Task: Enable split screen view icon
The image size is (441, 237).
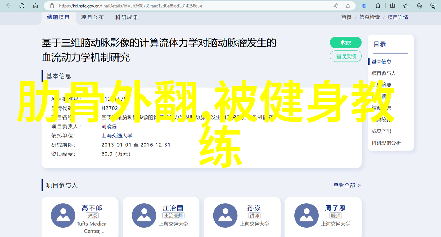Action: 392,6
